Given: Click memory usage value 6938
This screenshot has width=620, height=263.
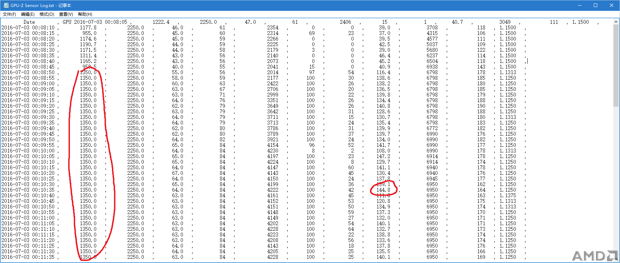Looking at the screenshot, I should 432,67.
